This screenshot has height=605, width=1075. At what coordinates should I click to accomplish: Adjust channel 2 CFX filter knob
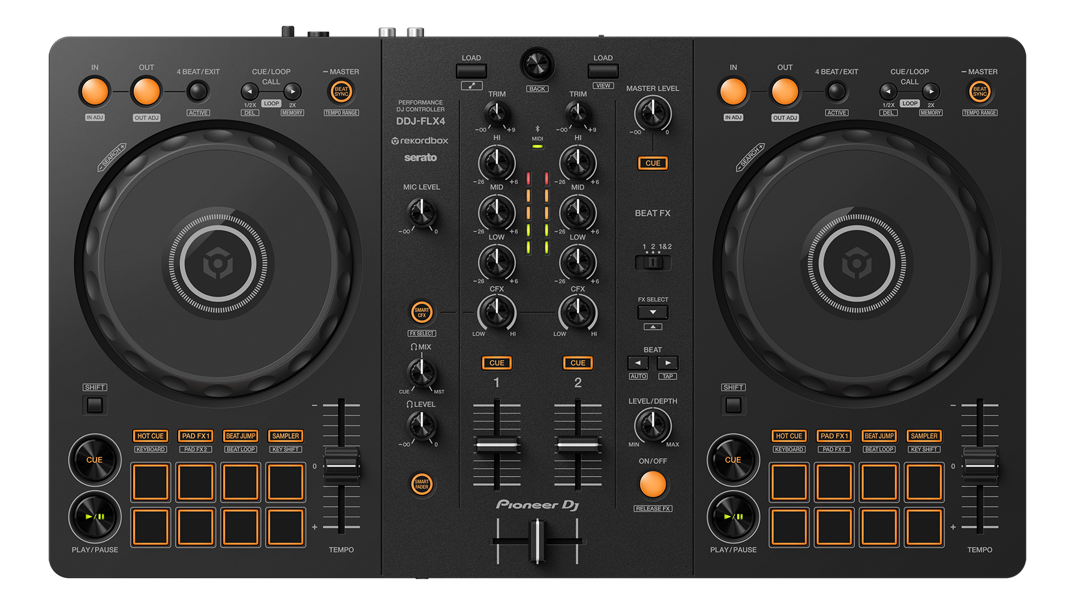[x=578, y=312]
